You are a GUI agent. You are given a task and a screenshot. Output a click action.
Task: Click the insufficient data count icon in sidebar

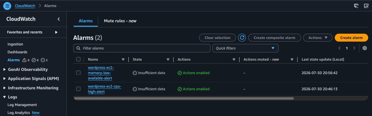pyautogui.click(x=43, y=60)
